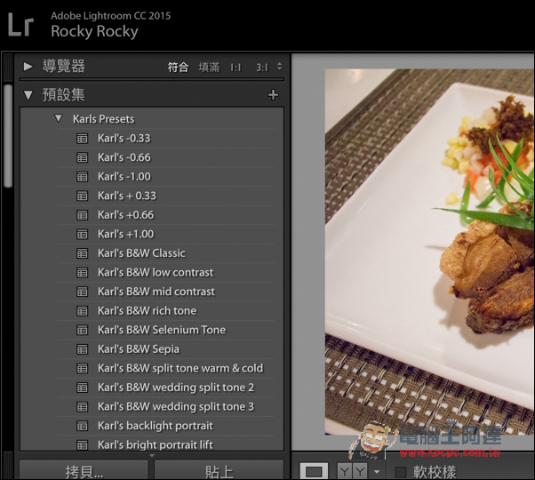Viewport: 535px width, 480px height.
Task: Click preset icon beside Karl's B&W Sepia
Action: (x=83, y=349)
